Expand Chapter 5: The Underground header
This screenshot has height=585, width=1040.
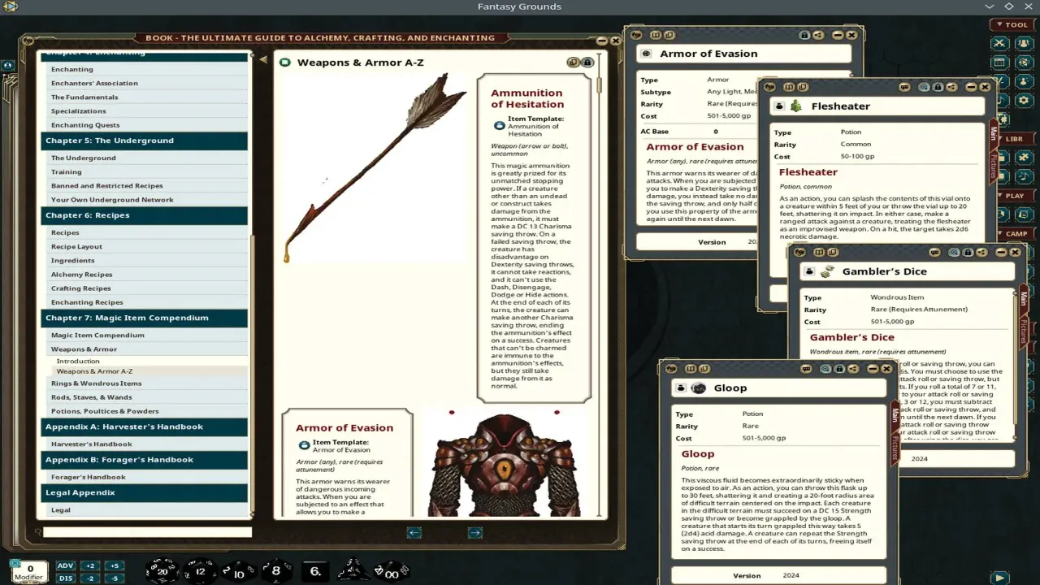click(x=145, y=141)
